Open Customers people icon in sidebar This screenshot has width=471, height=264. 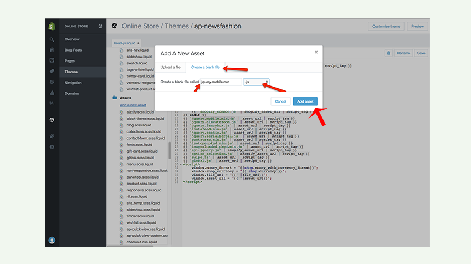(x=52, y=82)
